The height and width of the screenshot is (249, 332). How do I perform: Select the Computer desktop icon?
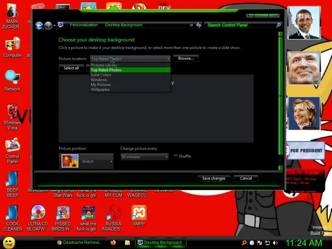coord(13,47)
